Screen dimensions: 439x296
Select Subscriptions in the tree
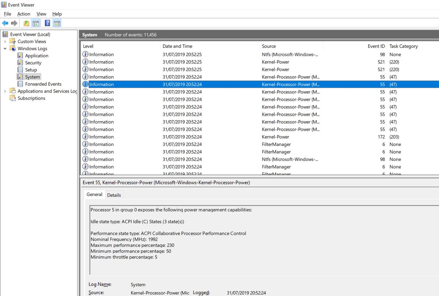point(31,98)
